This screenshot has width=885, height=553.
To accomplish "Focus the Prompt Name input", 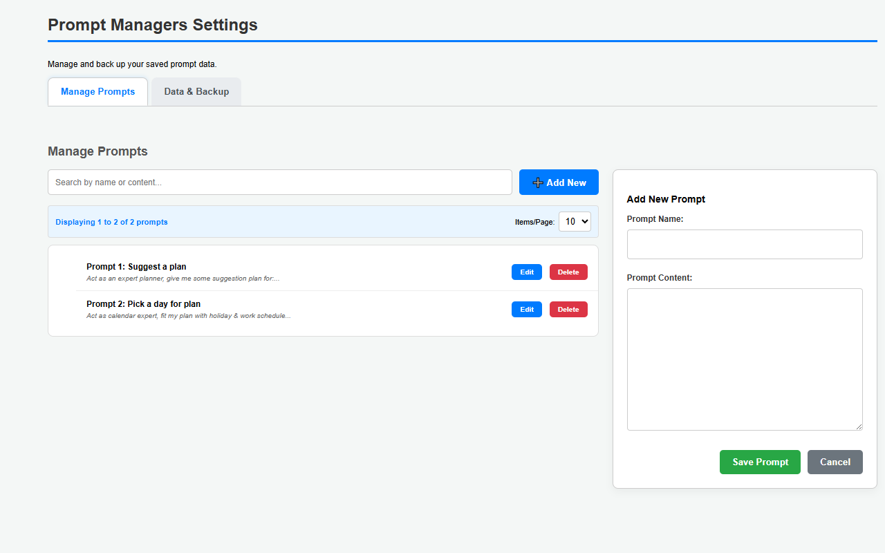I will [745, 244].
